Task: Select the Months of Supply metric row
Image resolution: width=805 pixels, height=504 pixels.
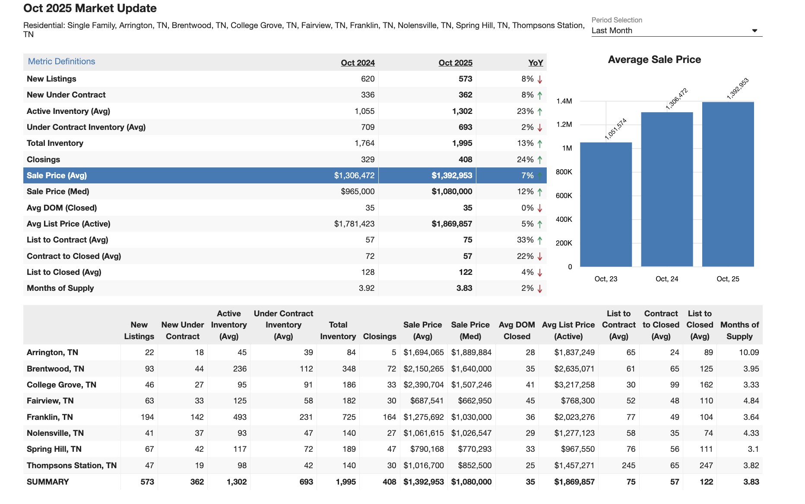Action: tap(60, 288)
